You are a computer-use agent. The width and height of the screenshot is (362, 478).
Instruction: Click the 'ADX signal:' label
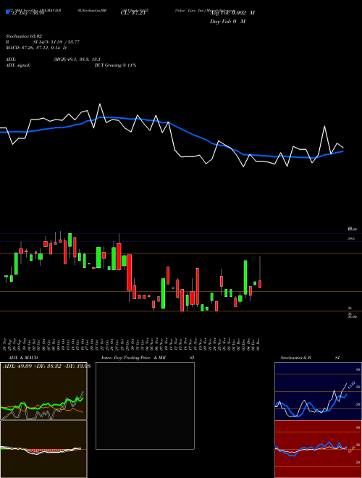tap(18, 65)
